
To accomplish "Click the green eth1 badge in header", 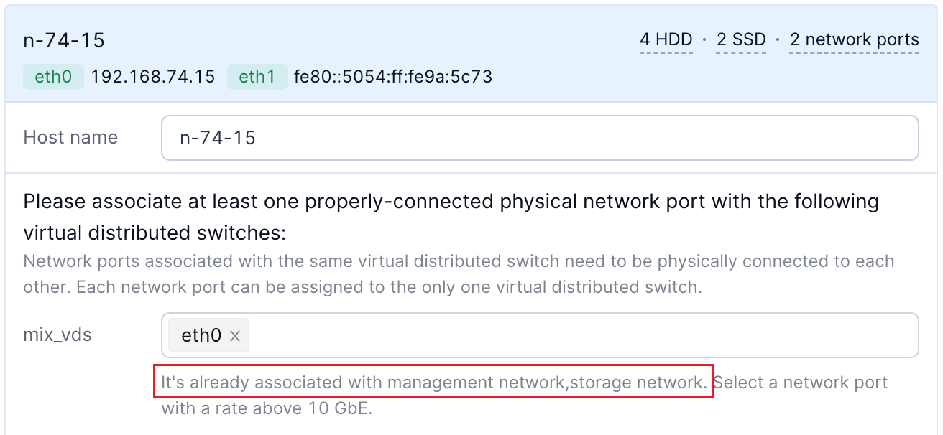I will click(x=257, y=77).
